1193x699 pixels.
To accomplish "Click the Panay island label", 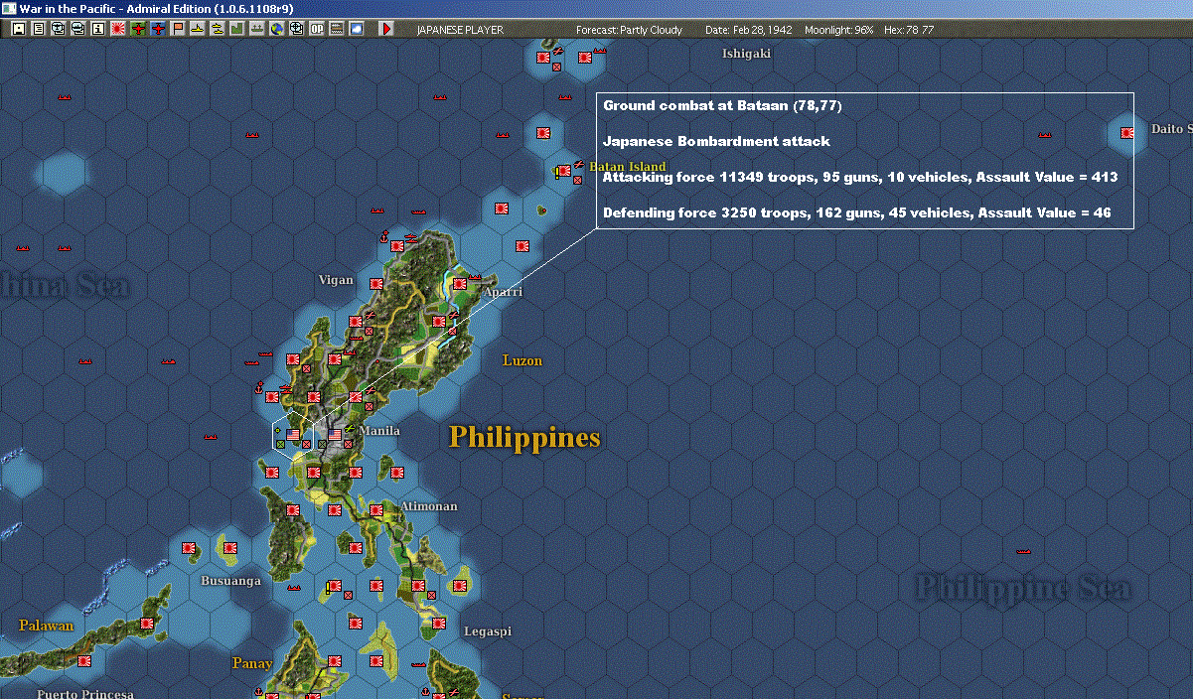I will click(251, 663).
